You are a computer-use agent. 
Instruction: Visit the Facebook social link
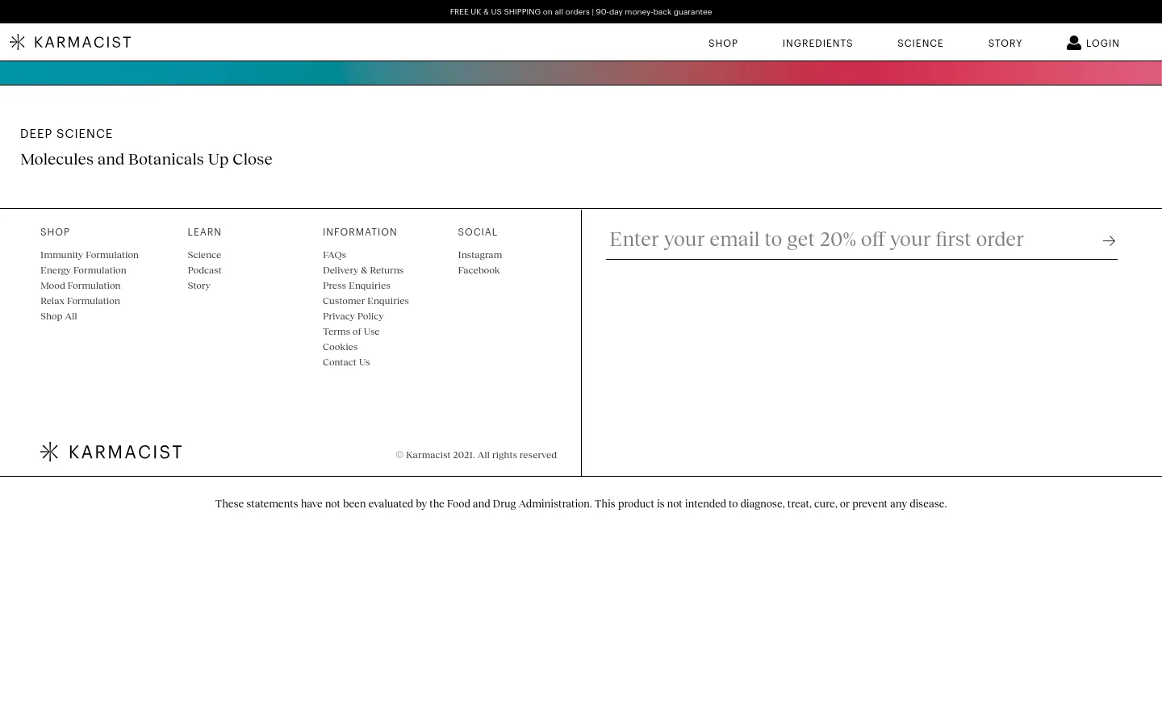[x=479, y=270]
